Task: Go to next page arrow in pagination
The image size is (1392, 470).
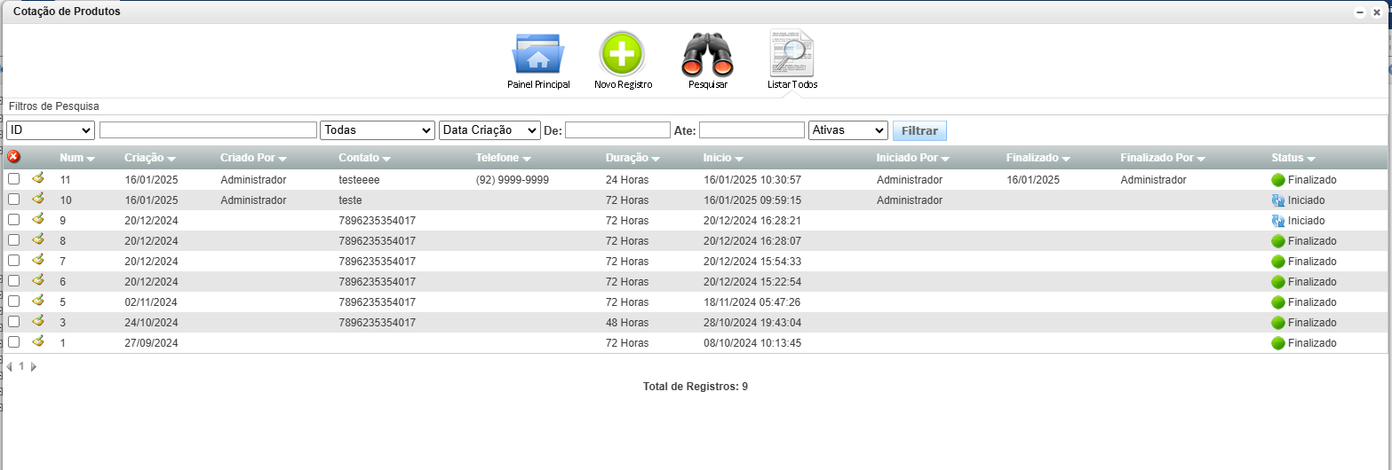Action: point(34,366)
